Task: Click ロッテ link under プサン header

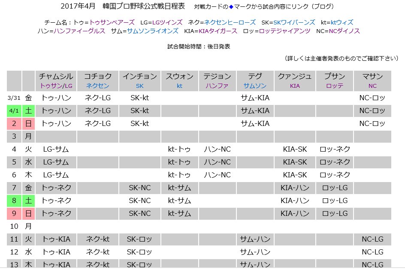Action: [335, 86]
